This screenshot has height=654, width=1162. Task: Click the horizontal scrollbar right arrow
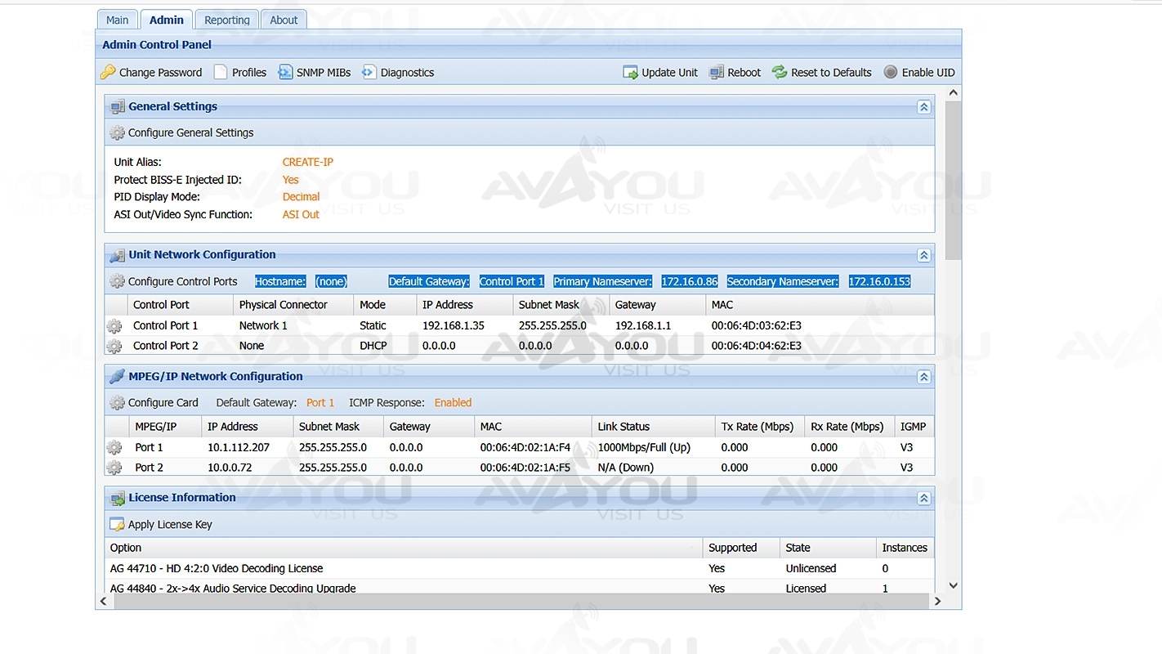pos(937,601)
